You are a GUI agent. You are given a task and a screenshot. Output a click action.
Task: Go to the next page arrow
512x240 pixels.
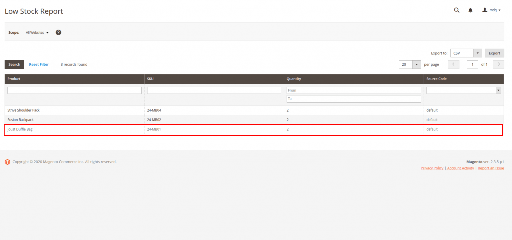click(x=498, y=64)
